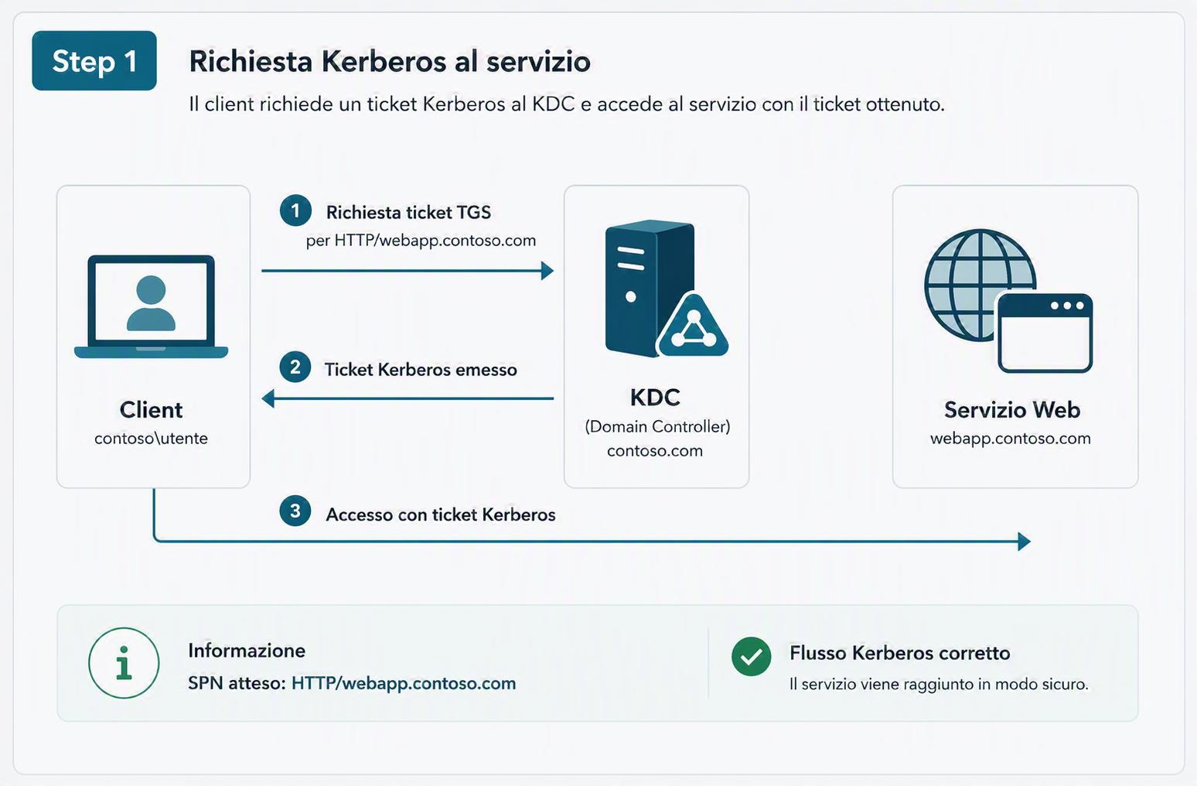Click the Flusso Kerberos corretto text

[x=900, y=653]
